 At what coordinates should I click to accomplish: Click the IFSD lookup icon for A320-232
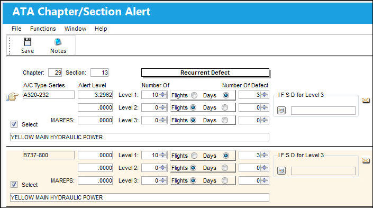click(281, 111)
